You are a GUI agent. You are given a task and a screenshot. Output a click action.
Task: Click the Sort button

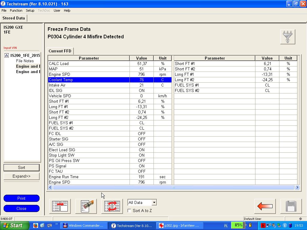pos(22,168)
